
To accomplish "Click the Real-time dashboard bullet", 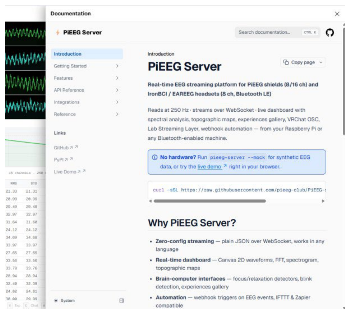I will (237, 264).
